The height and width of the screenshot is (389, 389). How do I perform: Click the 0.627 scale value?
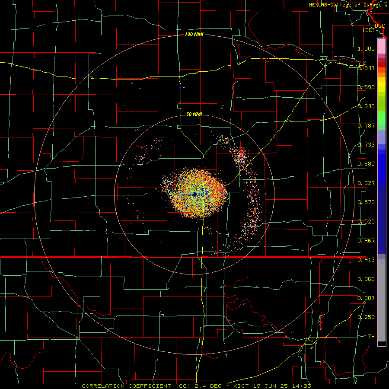pyautogui.click(x=366, y=183)
